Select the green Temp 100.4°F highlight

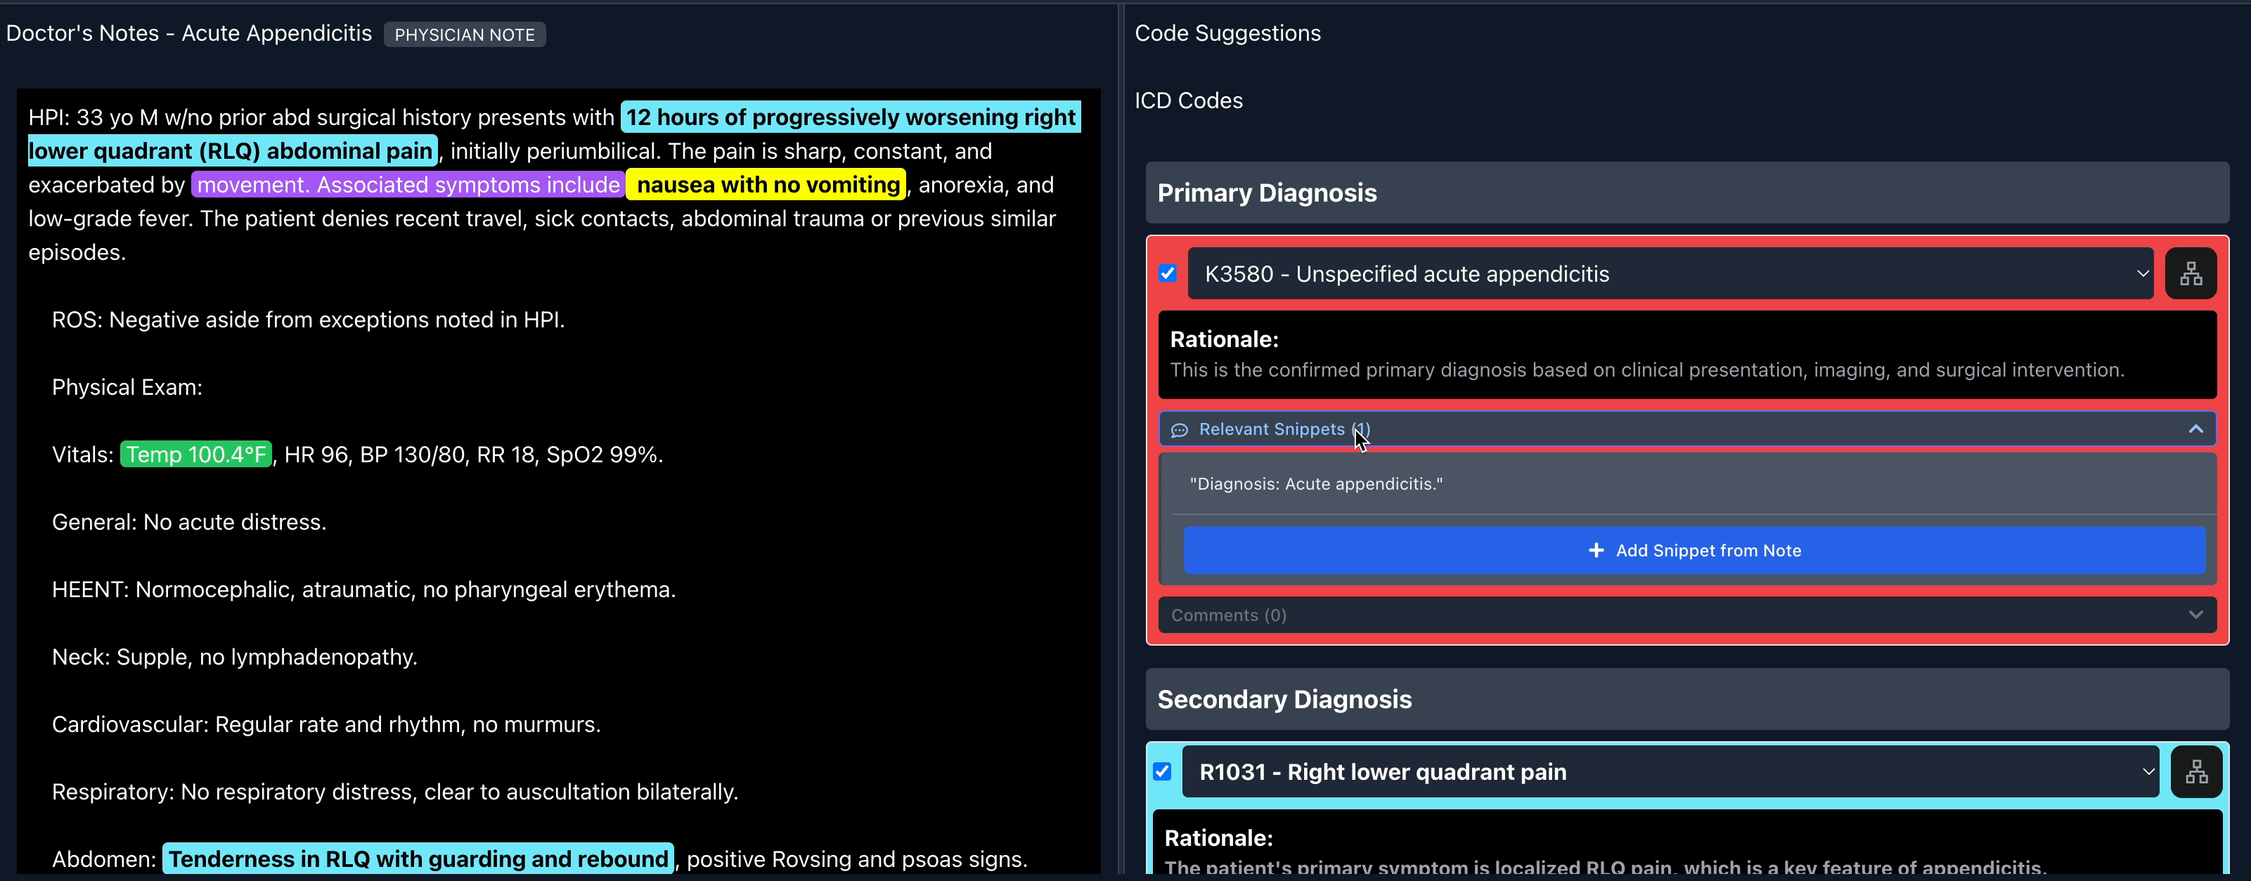(x=195, y=454)
